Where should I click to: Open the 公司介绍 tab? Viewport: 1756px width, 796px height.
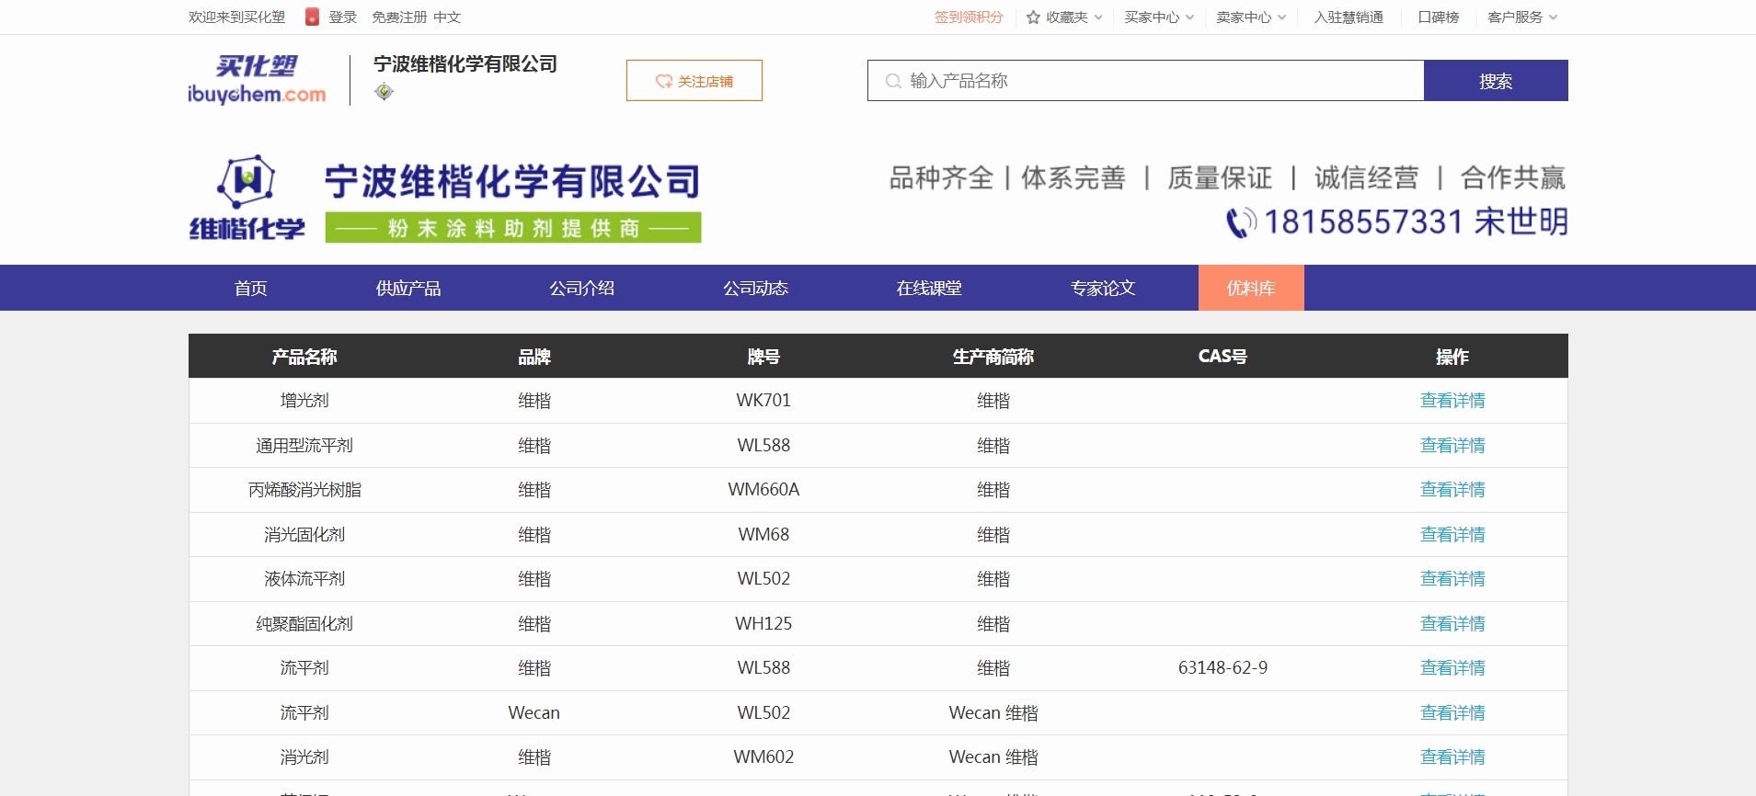tap(582, 288)
